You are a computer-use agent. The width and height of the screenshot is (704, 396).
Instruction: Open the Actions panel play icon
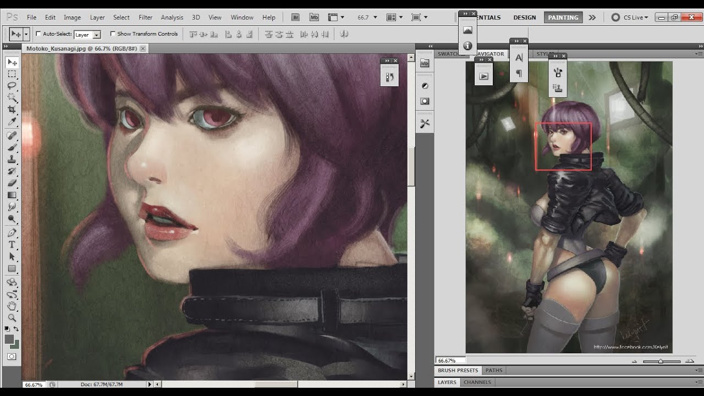click(483, 76)
